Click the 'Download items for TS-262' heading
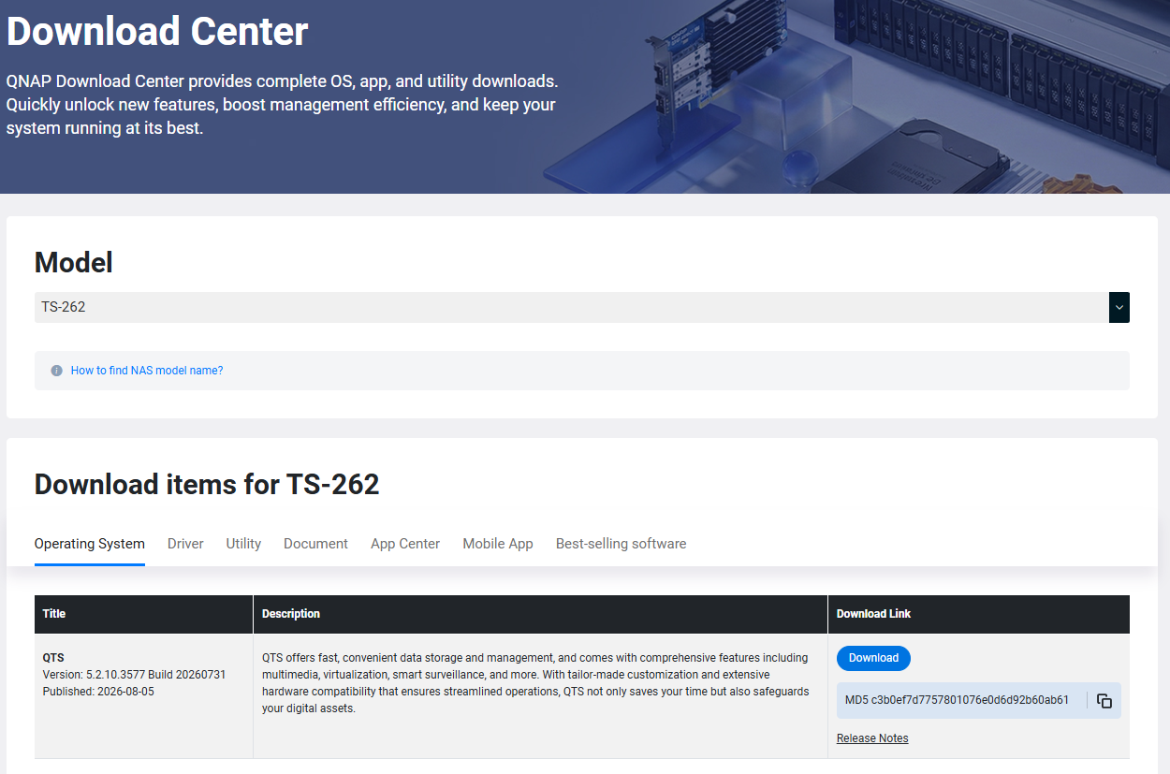1170x774 pixels. (207, 485)
